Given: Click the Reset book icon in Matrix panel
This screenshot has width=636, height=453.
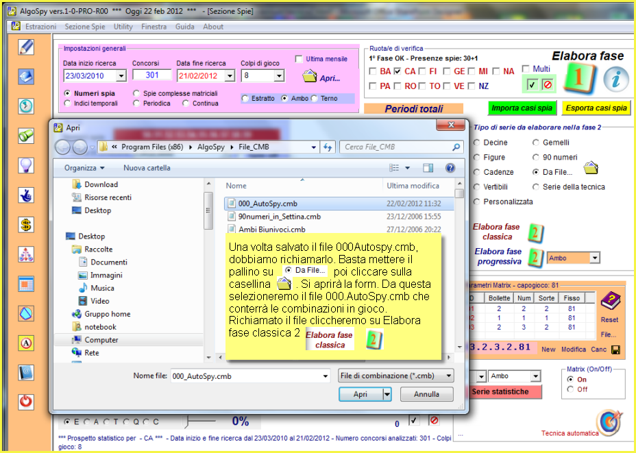Looking at the screenshot, I should (x=609, y=302).
